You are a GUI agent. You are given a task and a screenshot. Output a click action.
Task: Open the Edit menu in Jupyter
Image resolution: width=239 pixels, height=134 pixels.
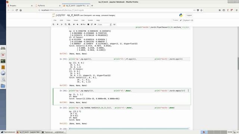[x=61, y=20]
